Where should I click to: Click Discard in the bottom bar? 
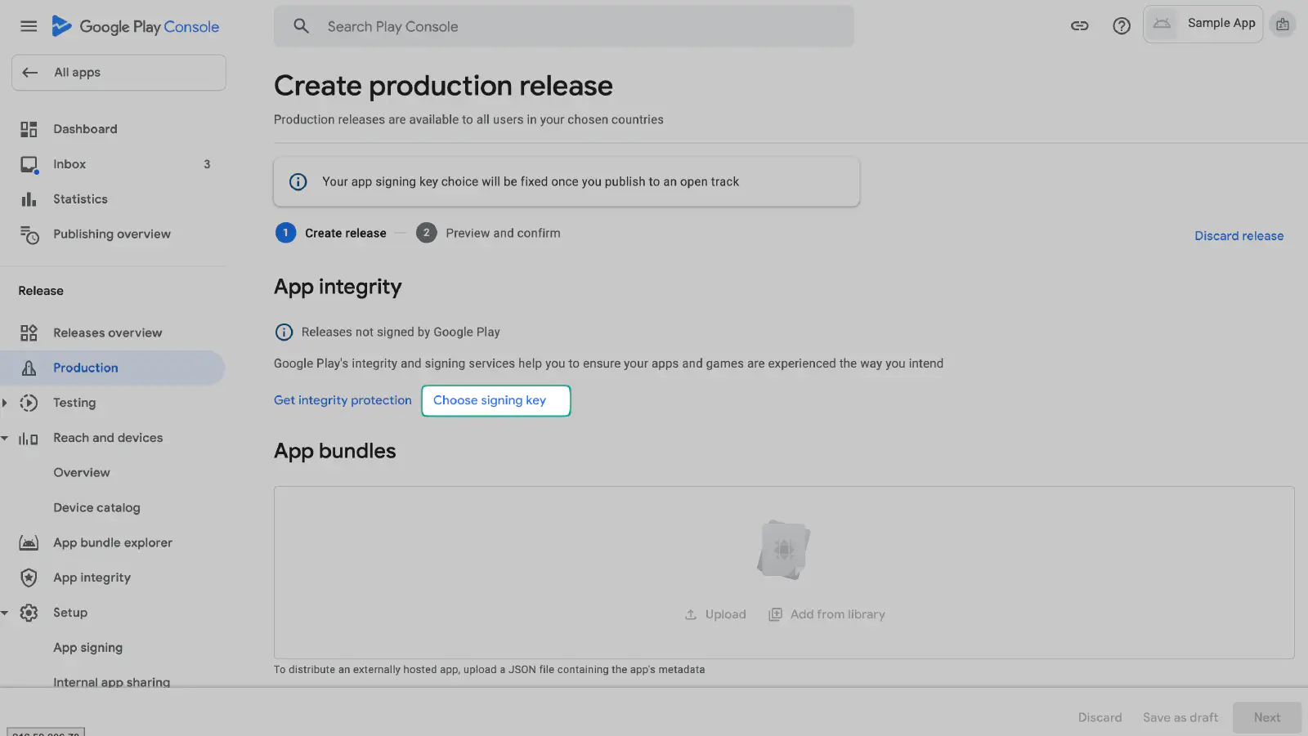(x=1100, y=717)
